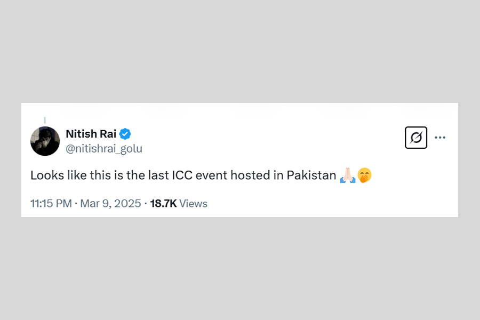The height and width of the screenshot is (320, 480).
Task: Click the word Pakistan in the tweet
Action: tap(311, 175)
